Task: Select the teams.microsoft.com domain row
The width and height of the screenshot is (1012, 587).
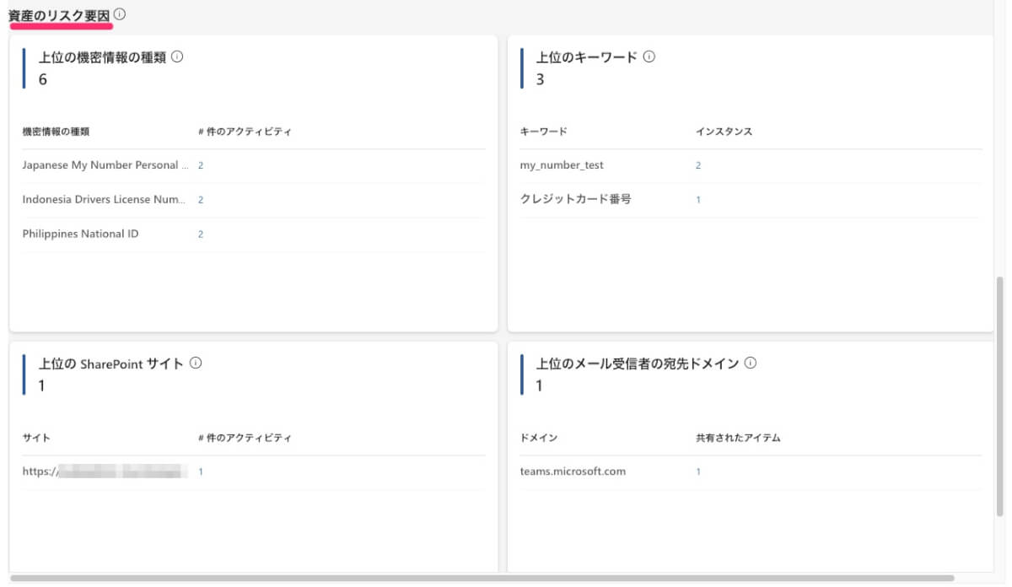Action: [x=573, y=471]
